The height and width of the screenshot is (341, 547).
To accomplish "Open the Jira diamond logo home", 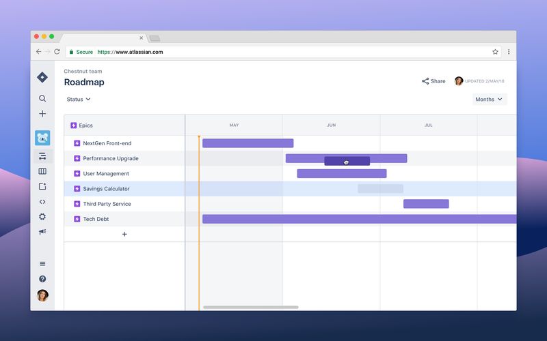I will pos(42,77).
